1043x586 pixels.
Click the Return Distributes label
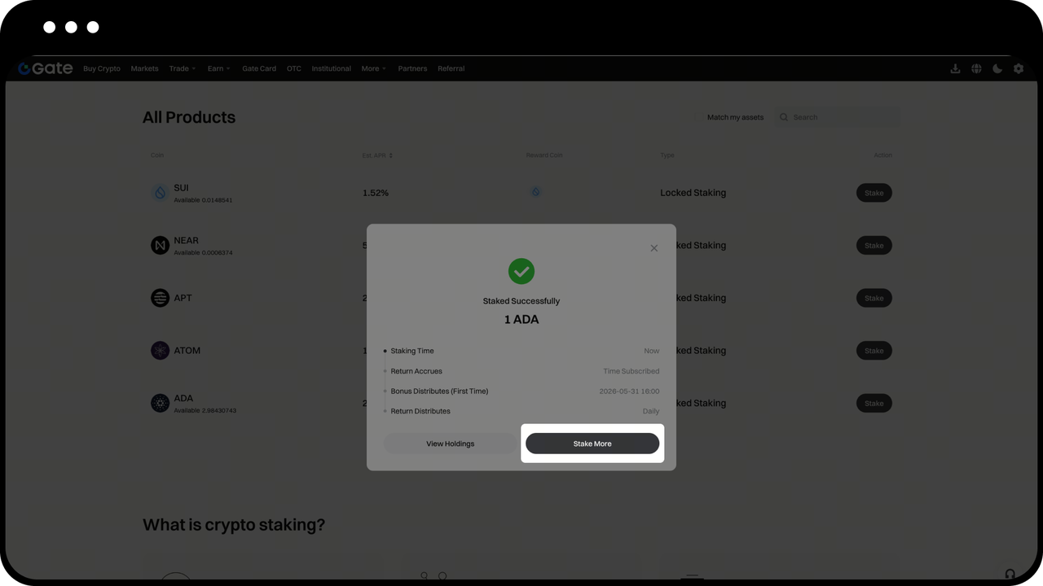420,411
